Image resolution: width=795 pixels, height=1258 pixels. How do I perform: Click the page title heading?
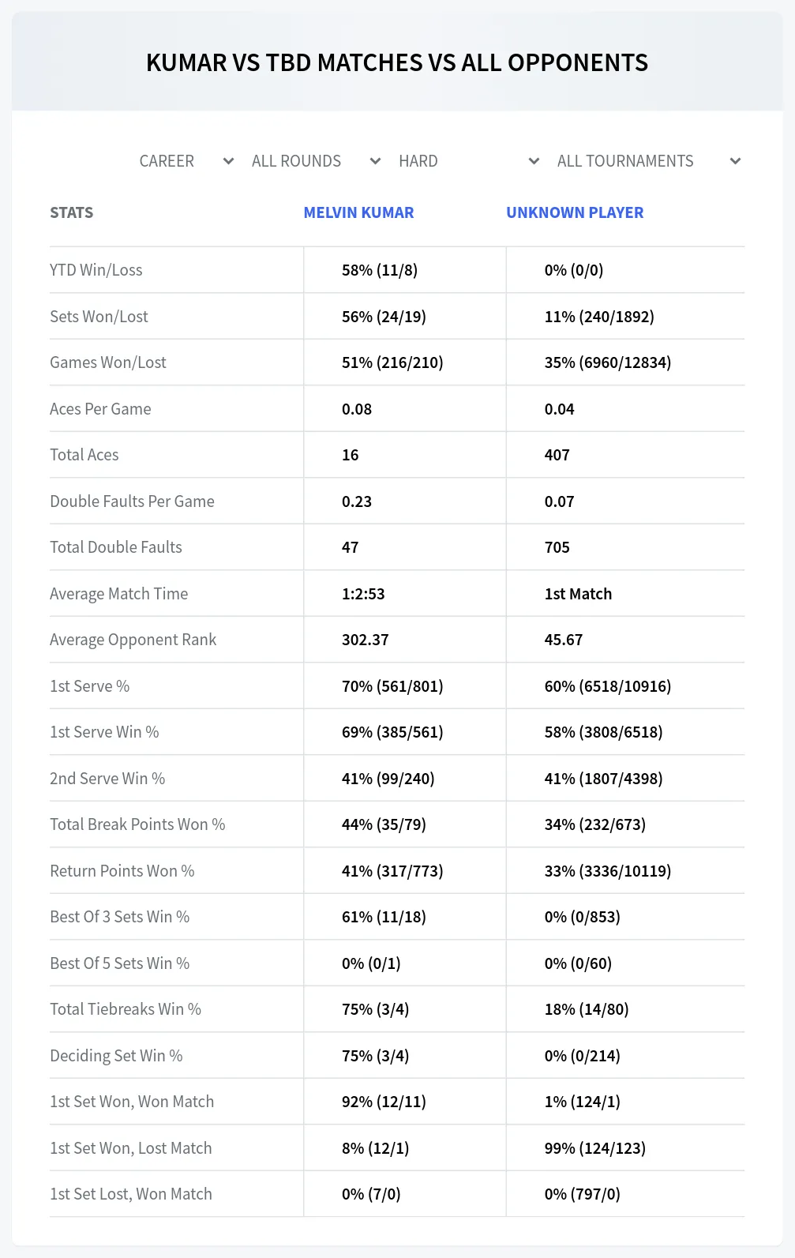pyautogui.click(x=397, y=62)
